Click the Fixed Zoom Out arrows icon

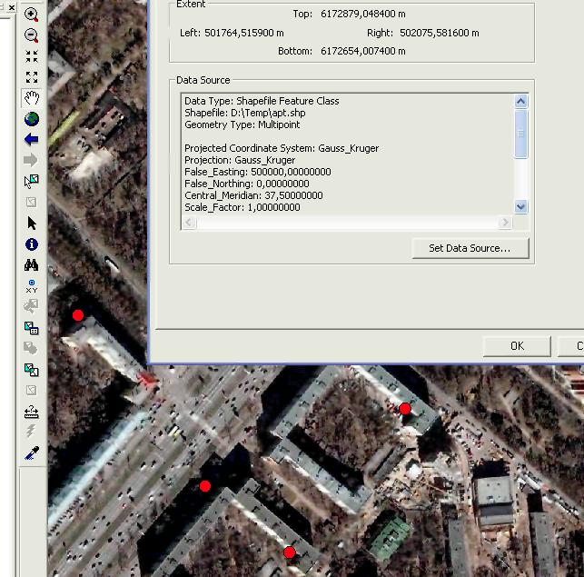click(x=32, y=77)
